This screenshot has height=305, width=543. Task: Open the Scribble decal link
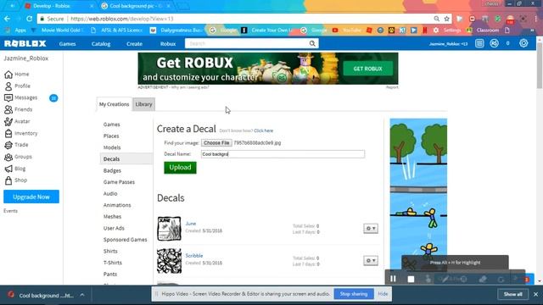[194, 256]
